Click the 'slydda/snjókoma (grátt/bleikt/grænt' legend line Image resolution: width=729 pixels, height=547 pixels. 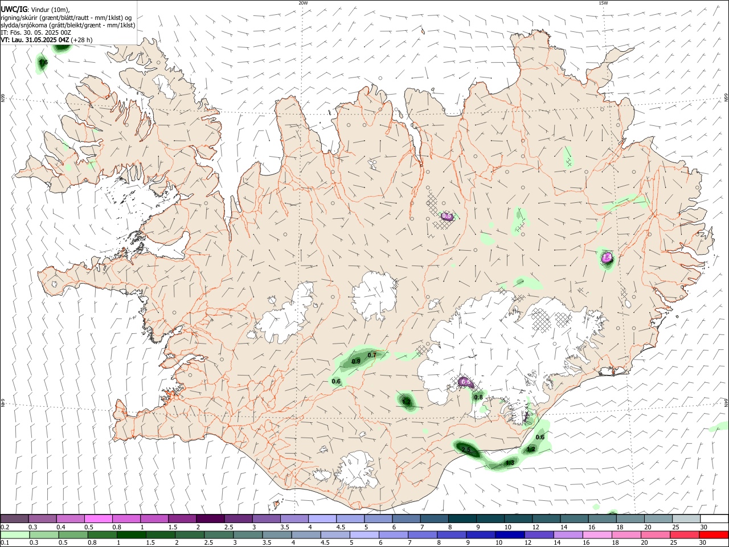click(68, 25)
